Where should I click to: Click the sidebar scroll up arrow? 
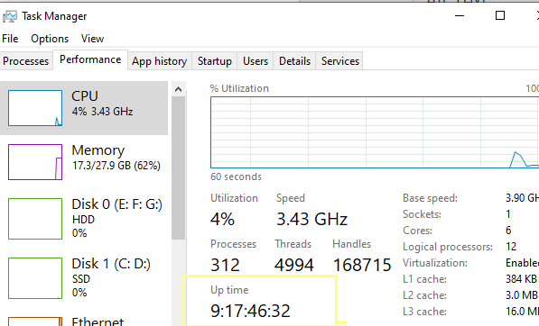[178, 89]
